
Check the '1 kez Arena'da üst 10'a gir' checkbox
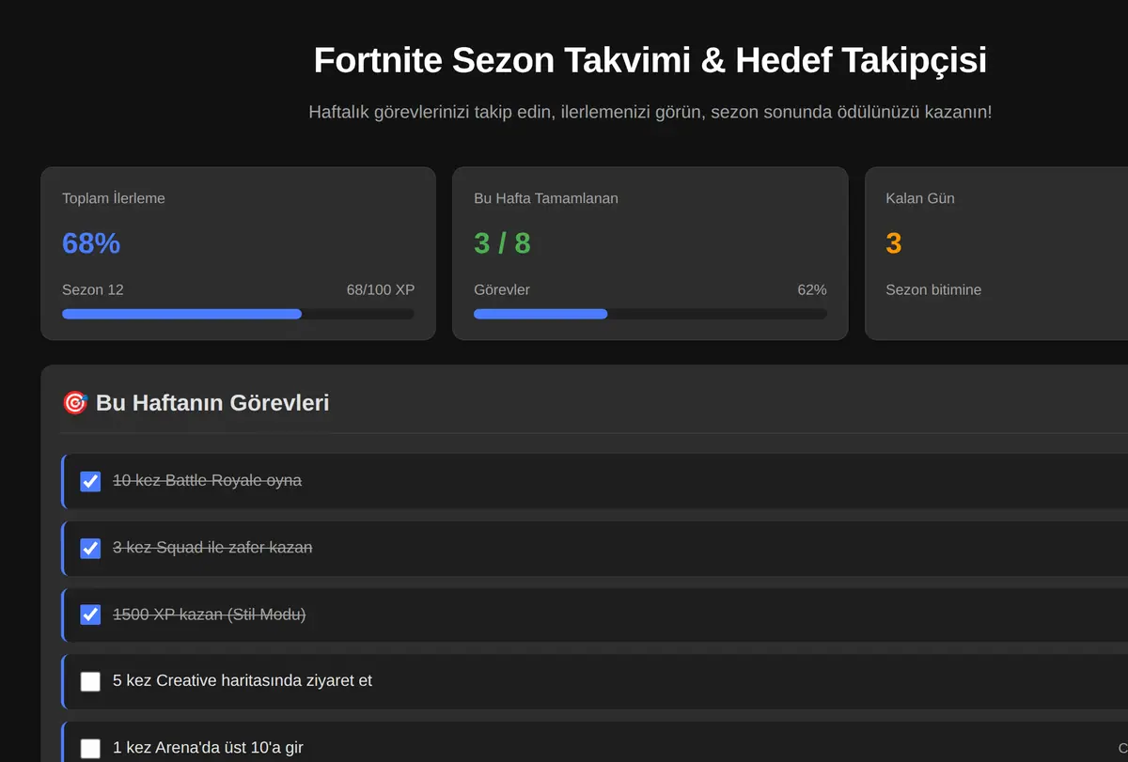pos(90,748)
